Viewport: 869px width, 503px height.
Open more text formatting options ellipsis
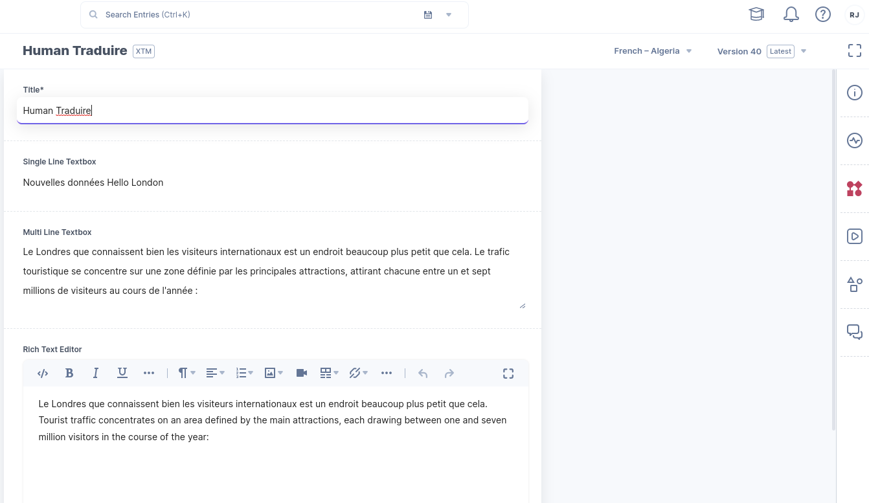(149, 373)
